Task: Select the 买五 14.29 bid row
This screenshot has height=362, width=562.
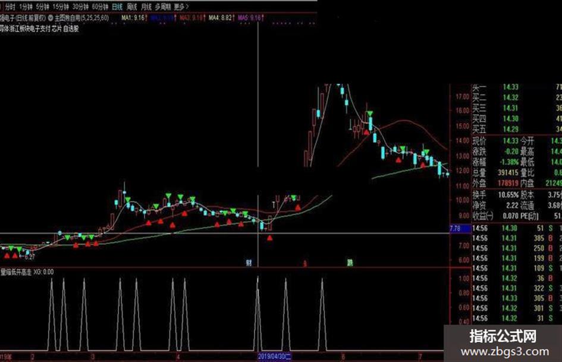Action: click(x=516, y=128)
